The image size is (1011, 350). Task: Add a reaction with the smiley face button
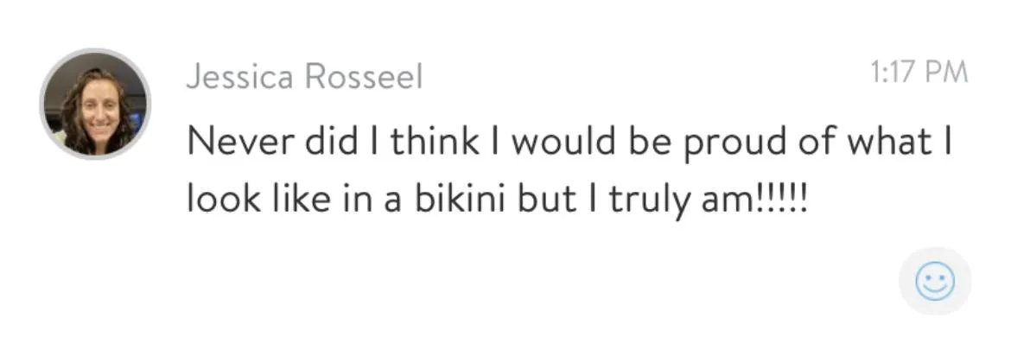point(935,281)
